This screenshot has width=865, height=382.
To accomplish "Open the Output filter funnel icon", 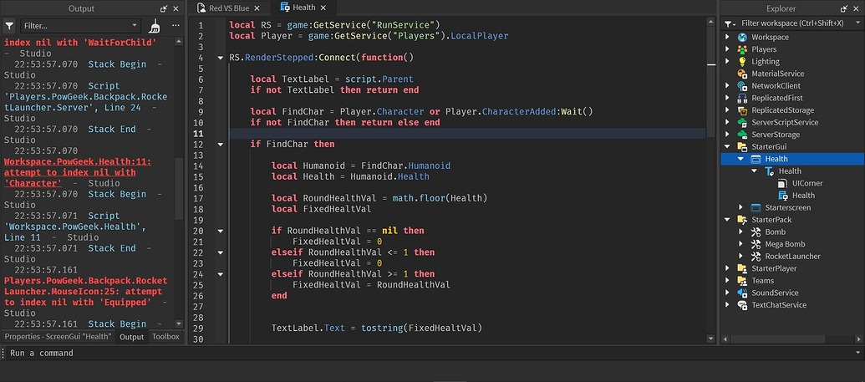I will click(9, 25).
